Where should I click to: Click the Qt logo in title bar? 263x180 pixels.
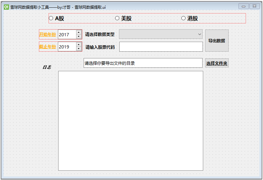6,7
